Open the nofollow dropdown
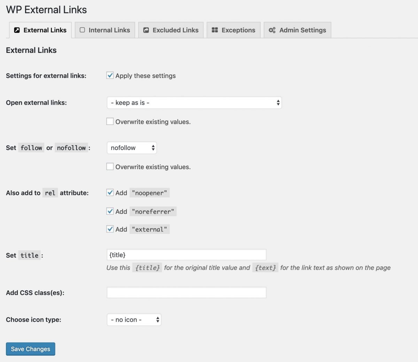Viewport: 418px width, 362px height. pyautogui.click(x=132, y=148)
